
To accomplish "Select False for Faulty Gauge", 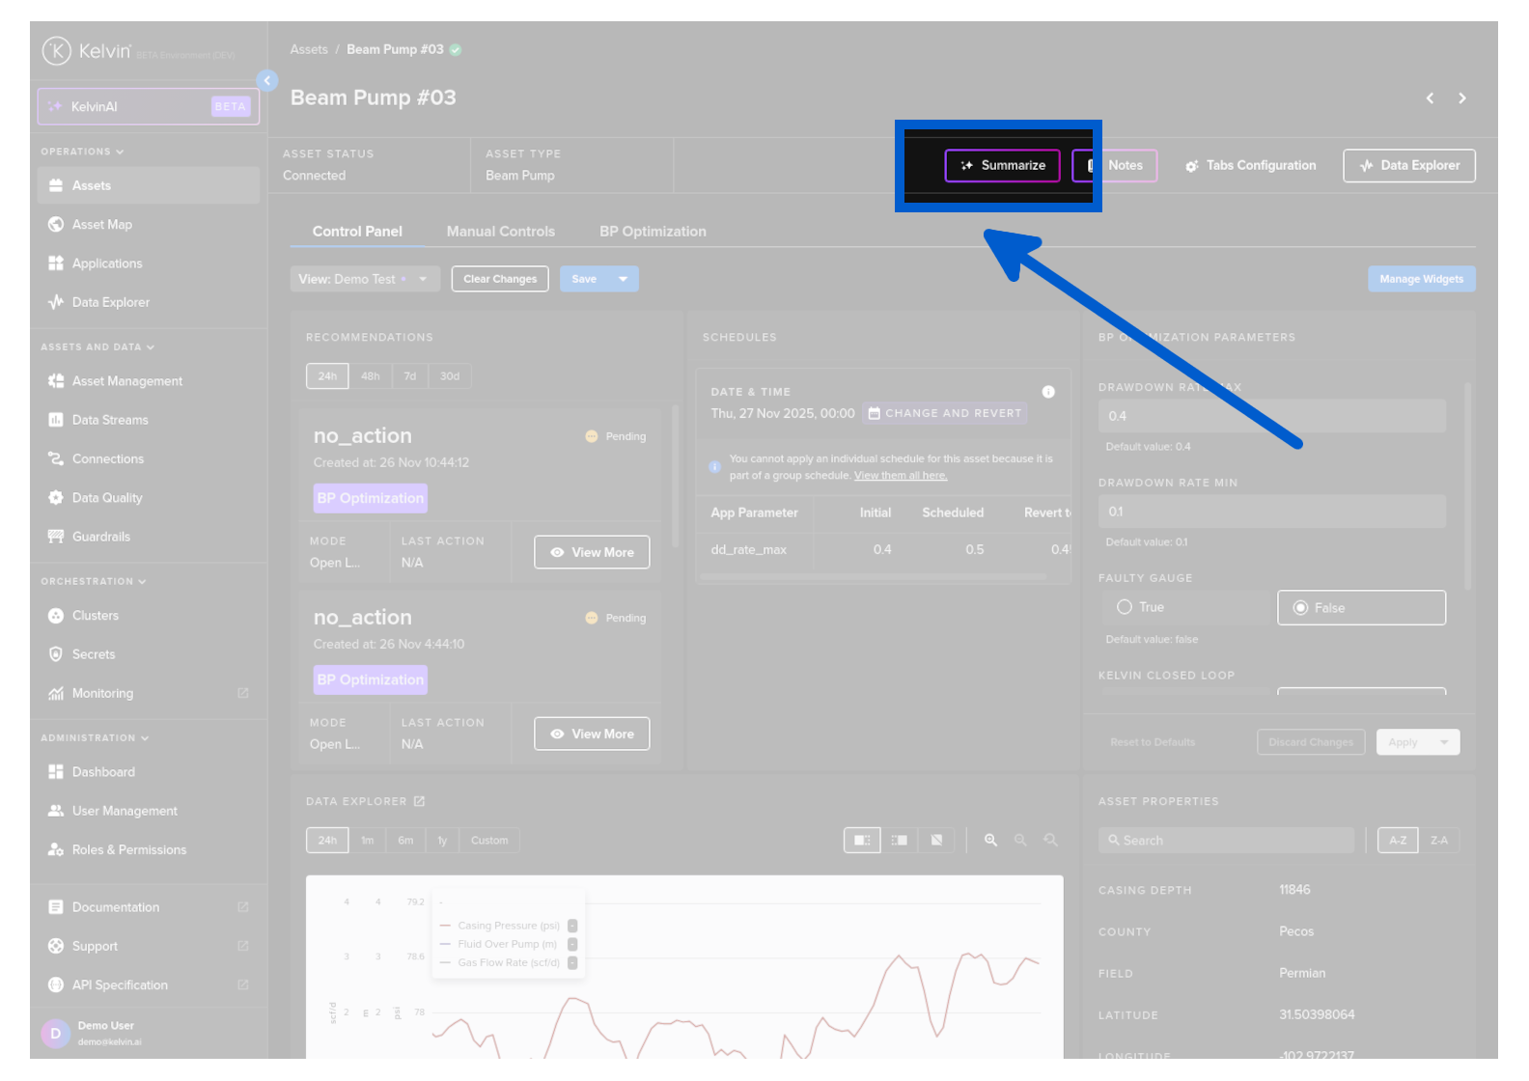I will tap(1301, 608).
